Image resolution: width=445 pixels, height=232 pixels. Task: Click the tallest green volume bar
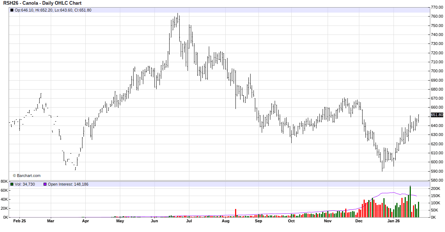tap(410, 201)
